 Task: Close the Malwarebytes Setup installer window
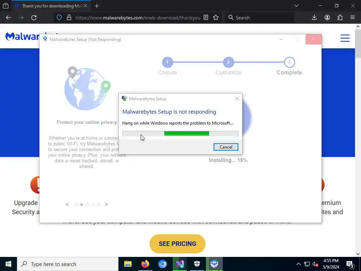pos(313,40)
